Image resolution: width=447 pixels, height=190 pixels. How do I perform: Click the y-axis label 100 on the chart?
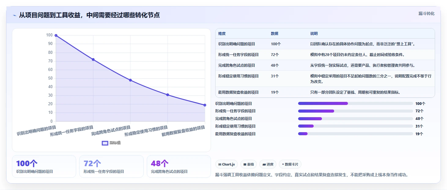[50, 35]
